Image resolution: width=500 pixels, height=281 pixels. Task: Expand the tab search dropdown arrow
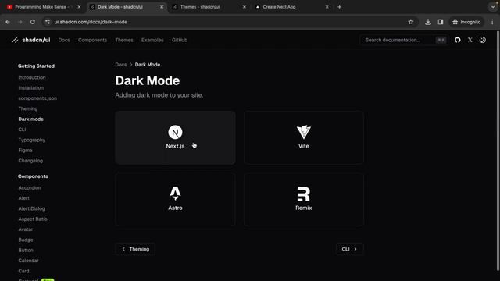pos(493,7)
